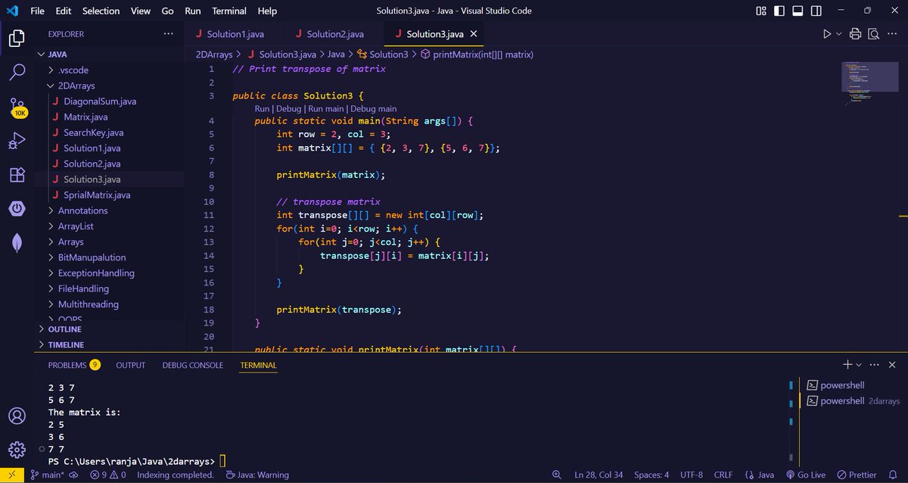Open notifications bell in status bar
908x483 pixels.
[x=894, y=475]
